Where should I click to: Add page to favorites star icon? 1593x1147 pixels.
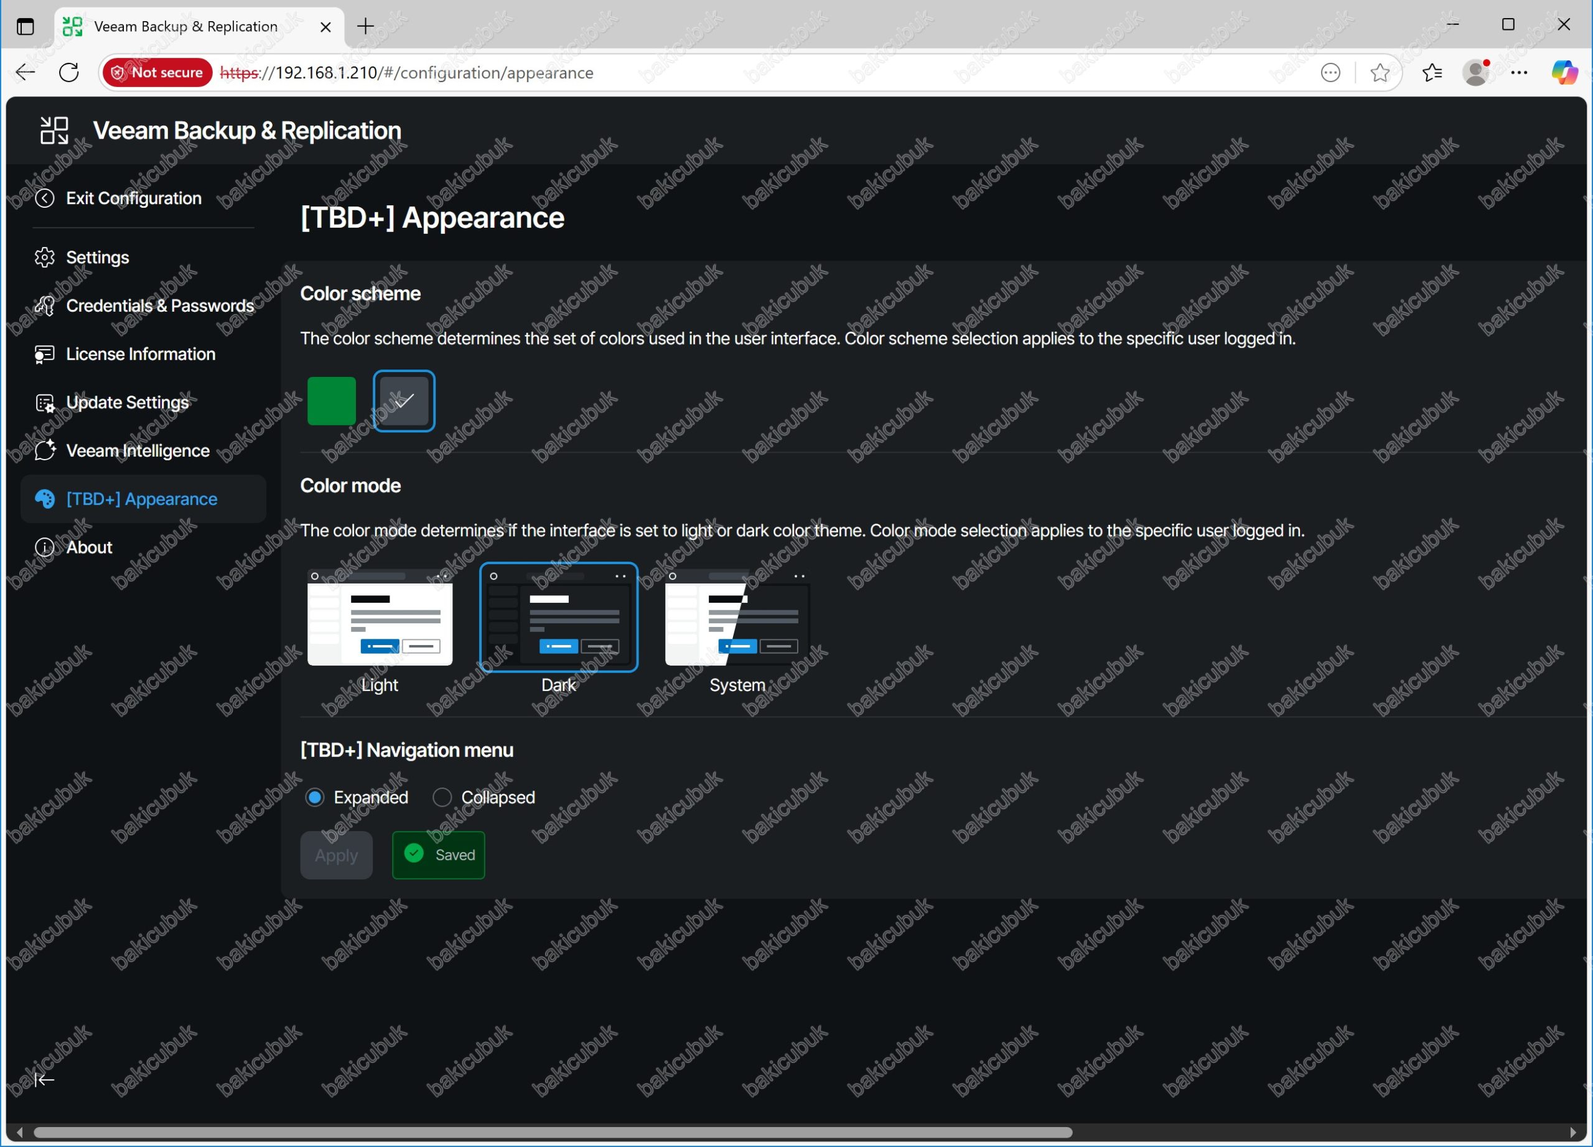[1380, 72]
